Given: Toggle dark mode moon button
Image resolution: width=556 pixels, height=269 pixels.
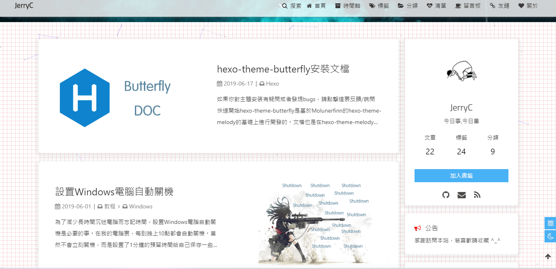Looking at the screenshot, I should pos(550,236).
